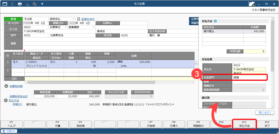The image size is (279, 134).
Task: Click the data export icon beside PDF icon
Action: pyautogui.click(x=35, y=4)
